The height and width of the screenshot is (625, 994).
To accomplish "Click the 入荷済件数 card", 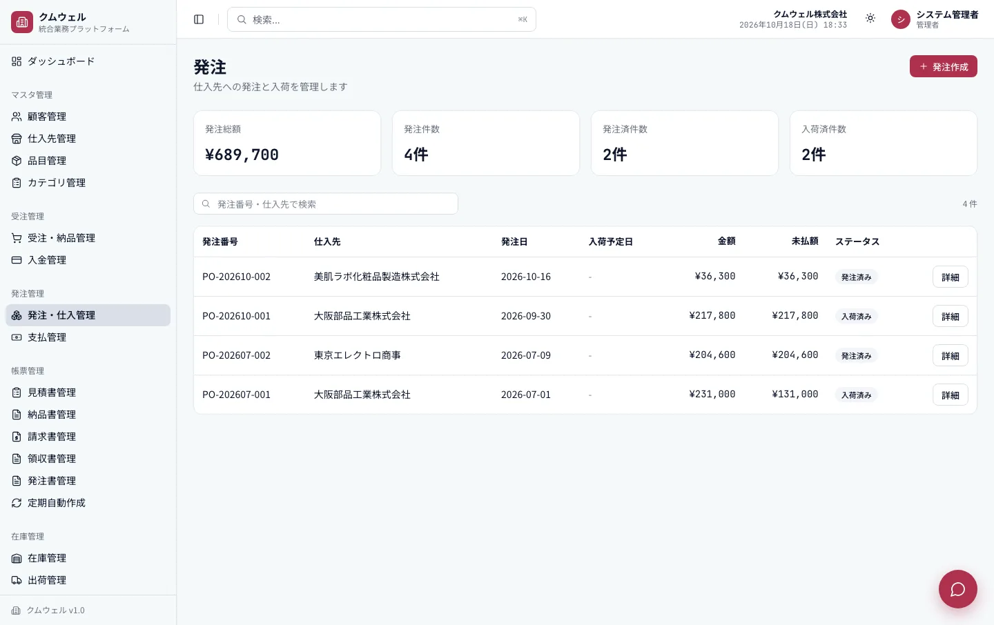I will (884, 143).
